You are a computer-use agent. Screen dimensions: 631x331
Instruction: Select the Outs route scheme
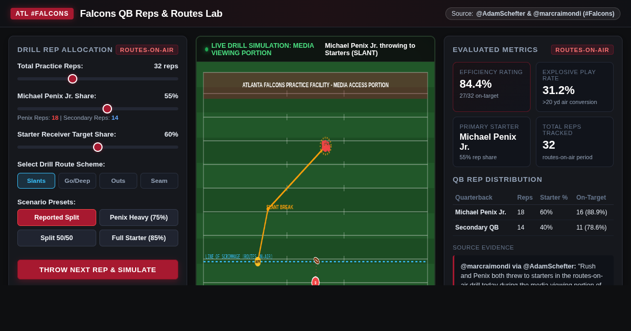118,181
